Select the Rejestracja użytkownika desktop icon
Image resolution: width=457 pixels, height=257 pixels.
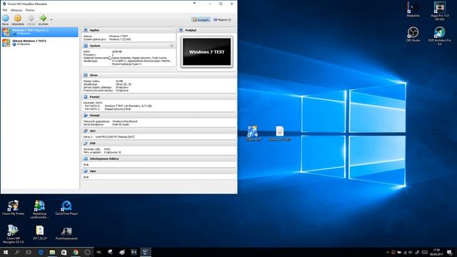(x=39, y=209)
